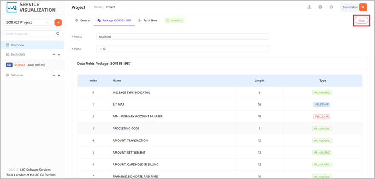This screenshot has height=179, width=375.
Task: Click the search magnifier icon
Action: (58, 34)
